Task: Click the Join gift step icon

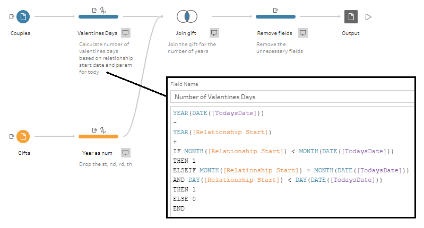Action: point(187,17)
